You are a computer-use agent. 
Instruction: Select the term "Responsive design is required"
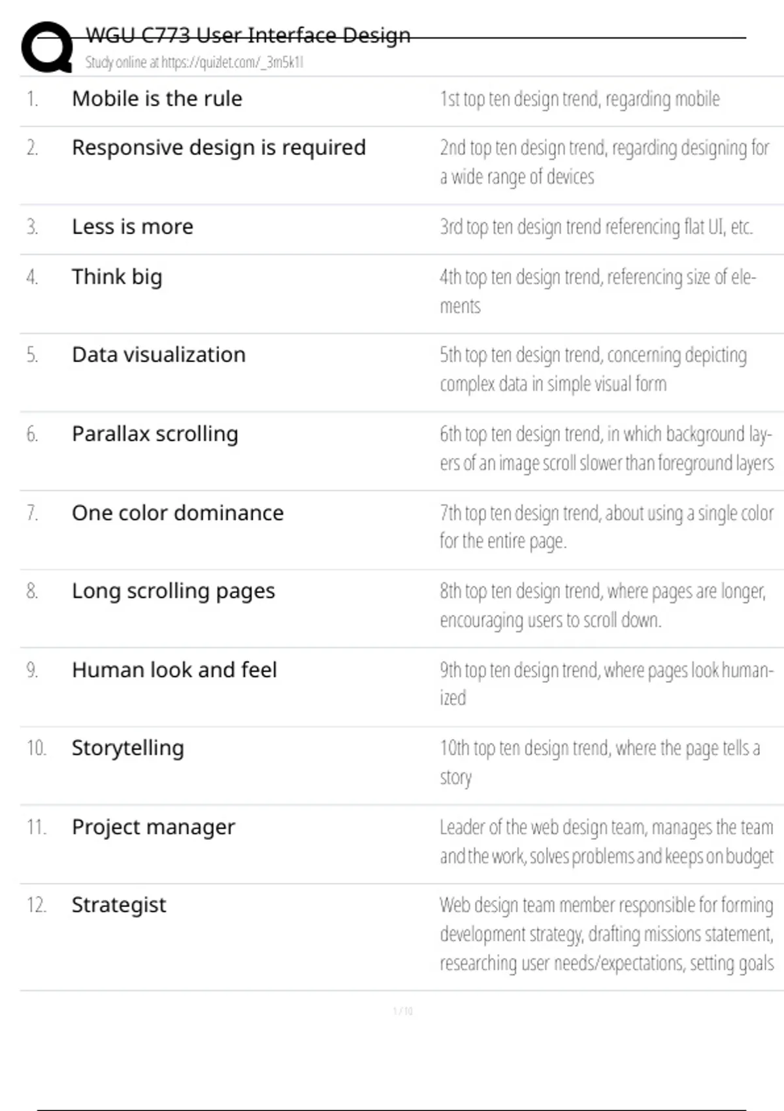click(x=218, y=148)
